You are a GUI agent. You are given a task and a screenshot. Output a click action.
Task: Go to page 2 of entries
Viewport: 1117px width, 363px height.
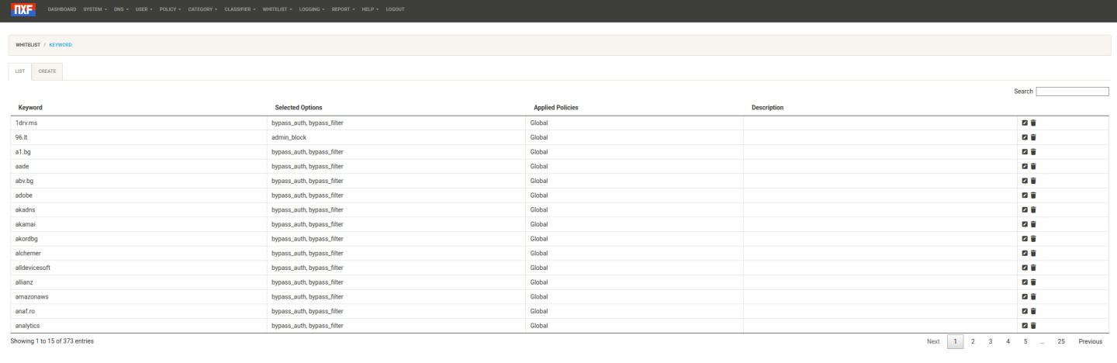[973, 341]
